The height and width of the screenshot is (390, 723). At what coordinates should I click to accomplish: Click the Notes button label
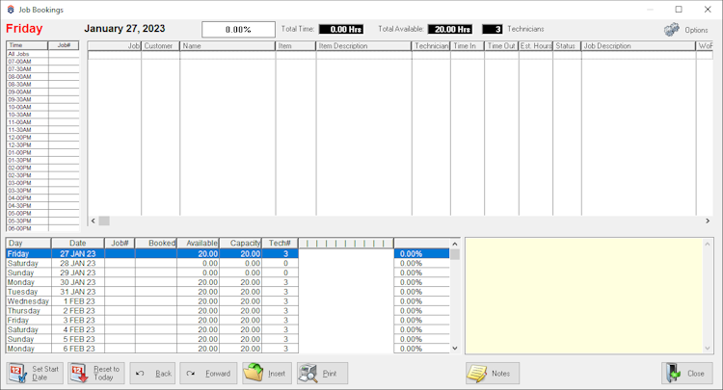click(500, 374)
